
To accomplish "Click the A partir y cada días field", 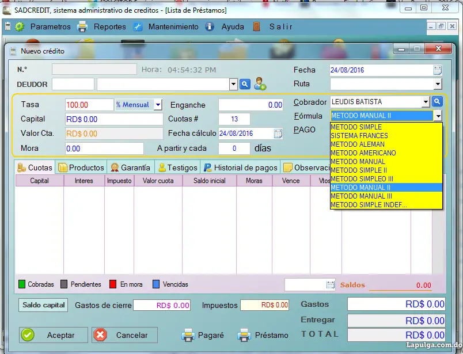I will [234, 149].
